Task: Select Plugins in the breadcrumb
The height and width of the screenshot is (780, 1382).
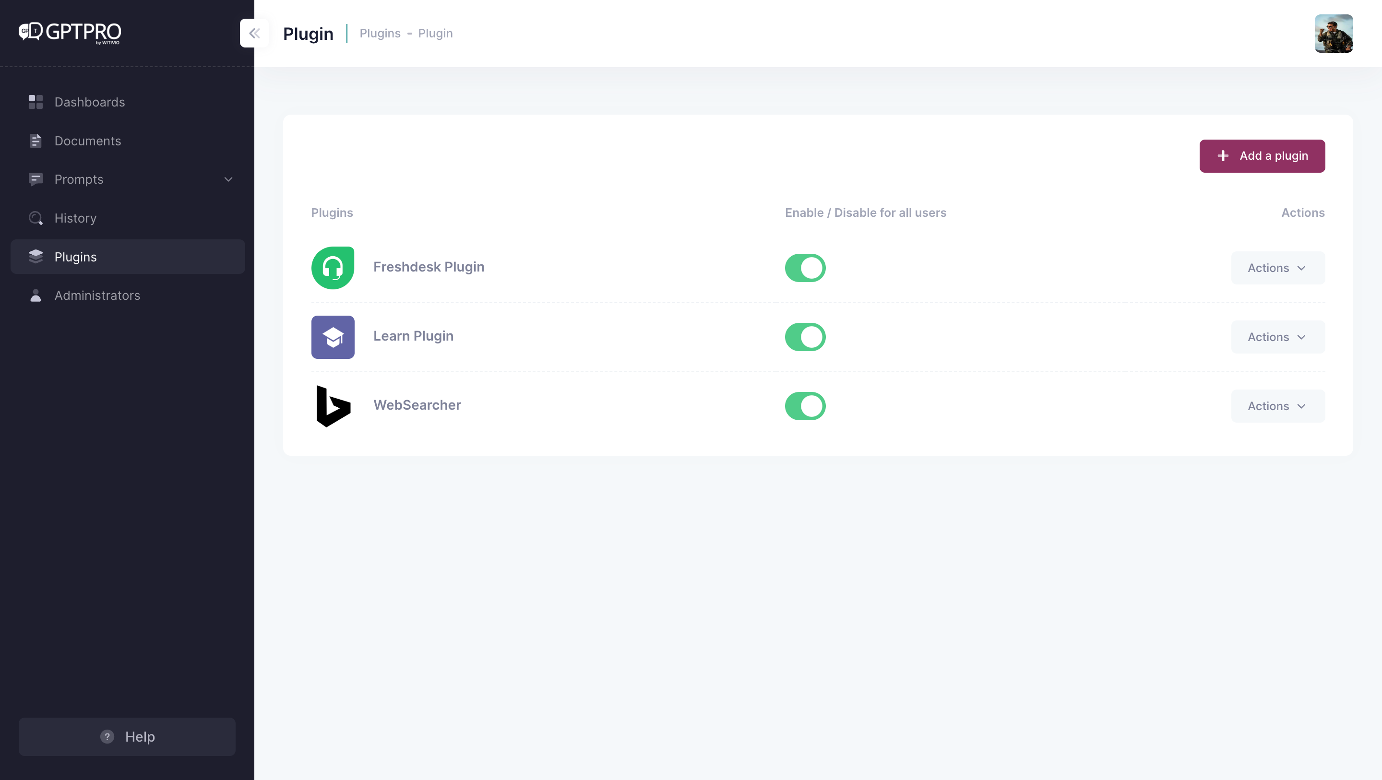Action: (x=380, y=33)
